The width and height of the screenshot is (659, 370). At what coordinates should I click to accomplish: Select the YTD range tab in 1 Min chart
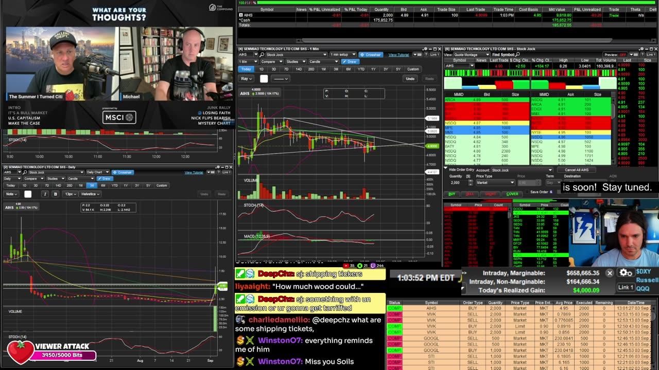(361, 69)
